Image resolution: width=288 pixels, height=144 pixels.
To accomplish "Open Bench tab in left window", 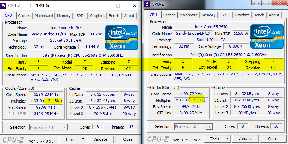I will [114, 16].
